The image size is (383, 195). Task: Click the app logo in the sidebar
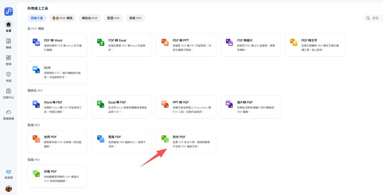click(x=9, y=11)
